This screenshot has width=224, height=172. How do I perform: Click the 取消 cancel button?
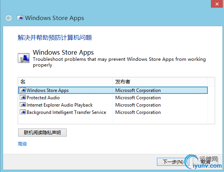click(x=205, y=162)
